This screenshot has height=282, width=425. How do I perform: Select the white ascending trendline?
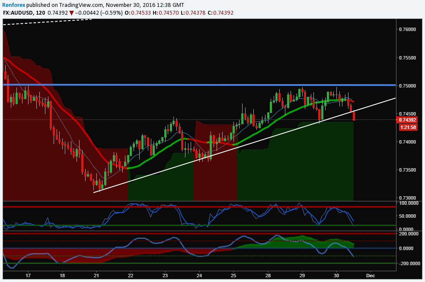[244, 145]
